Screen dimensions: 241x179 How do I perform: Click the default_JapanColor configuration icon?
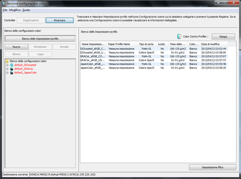tap(12, 73)
